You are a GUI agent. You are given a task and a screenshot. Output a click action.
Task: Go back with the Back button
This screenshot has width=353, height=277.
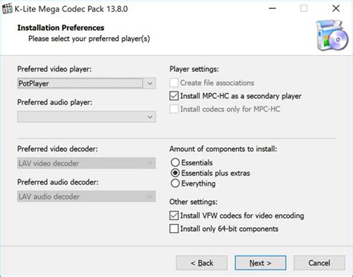click(x=202, y=263)
